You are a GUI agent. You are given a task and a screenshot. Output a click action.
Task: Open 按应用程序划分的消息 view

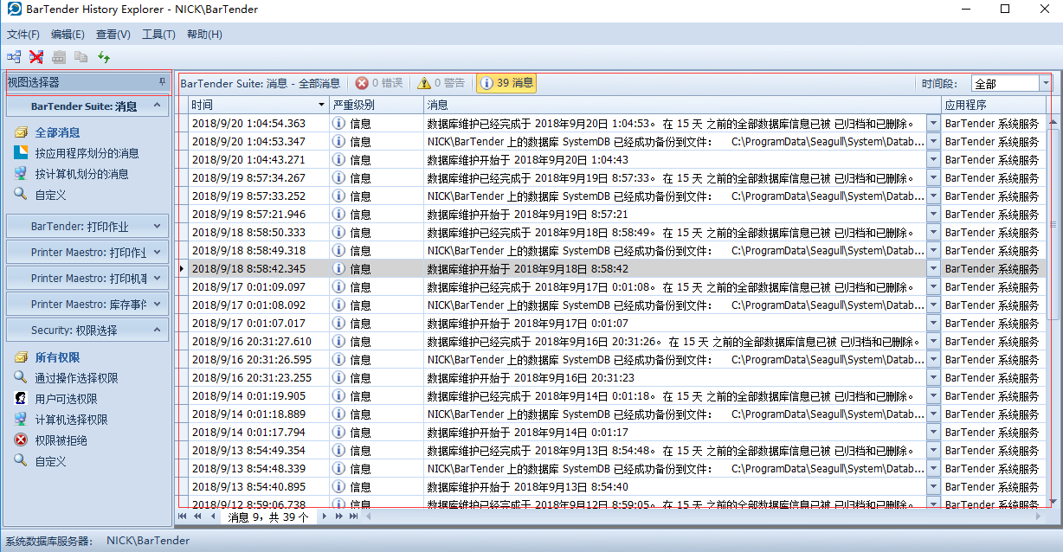click(x=87, y=153)
